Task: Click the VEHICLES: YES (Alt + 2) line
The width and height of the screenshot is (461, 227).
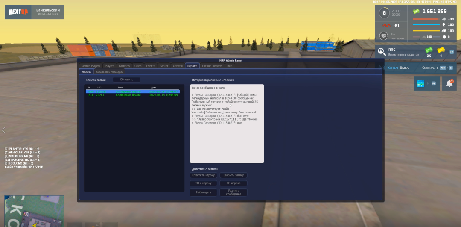Action: [x=22, y=153]
